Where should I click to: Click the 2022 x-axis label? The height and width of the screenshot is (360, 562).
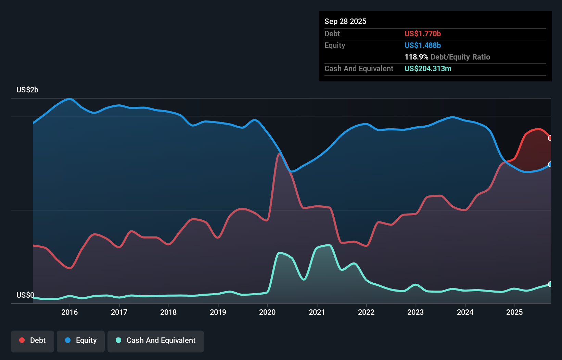[366, 312]
